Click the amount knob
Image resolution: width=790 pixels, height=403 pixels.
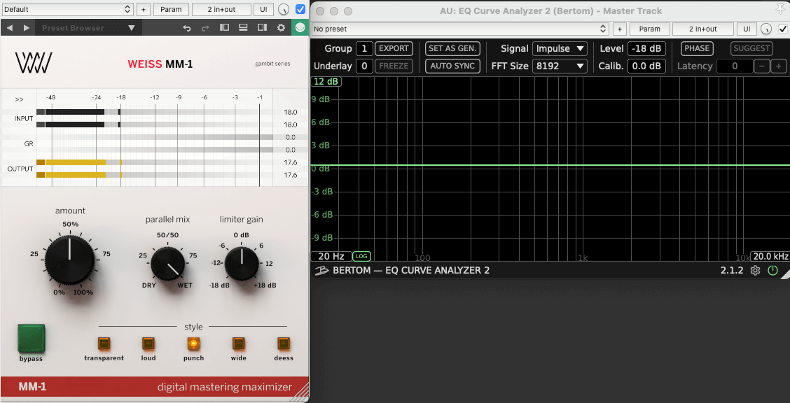coord(69,260)
